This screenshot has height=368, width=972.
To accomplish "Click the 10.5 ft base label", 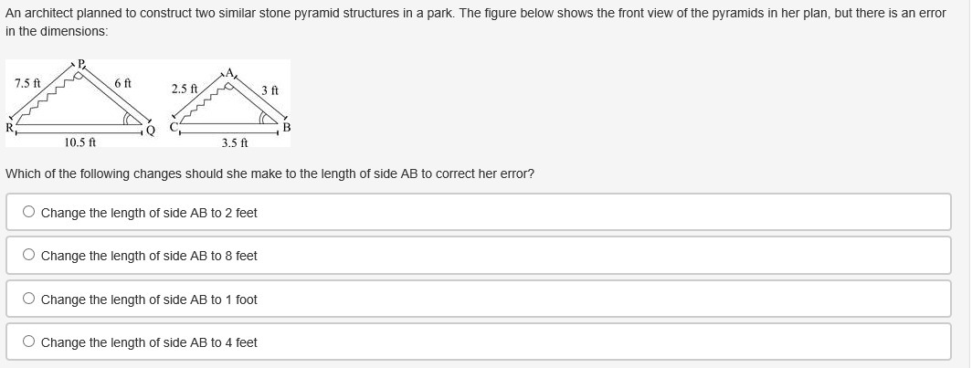I will pyautogui.click(x=79, y=142).
